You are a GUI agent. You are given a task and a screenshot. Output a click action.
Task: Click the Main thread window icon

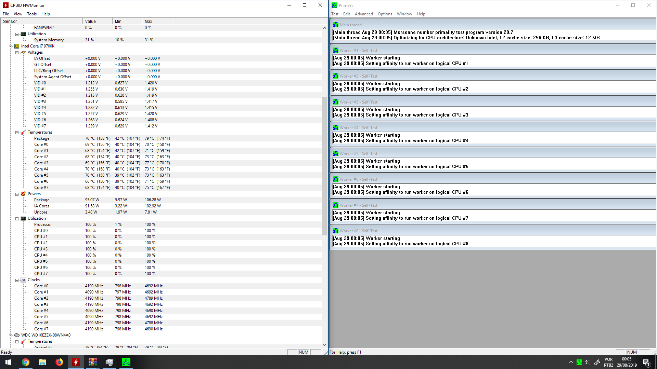(x=335, y=25)
